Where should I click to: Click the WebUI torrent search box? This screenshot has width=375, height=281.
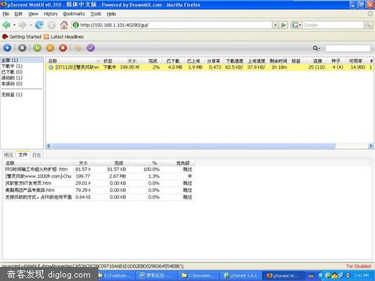(x=348, y=48)
